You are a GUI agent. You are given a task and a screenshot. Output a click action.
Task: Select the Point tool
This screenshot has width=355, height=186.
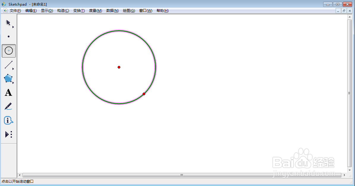coord(9,36)
